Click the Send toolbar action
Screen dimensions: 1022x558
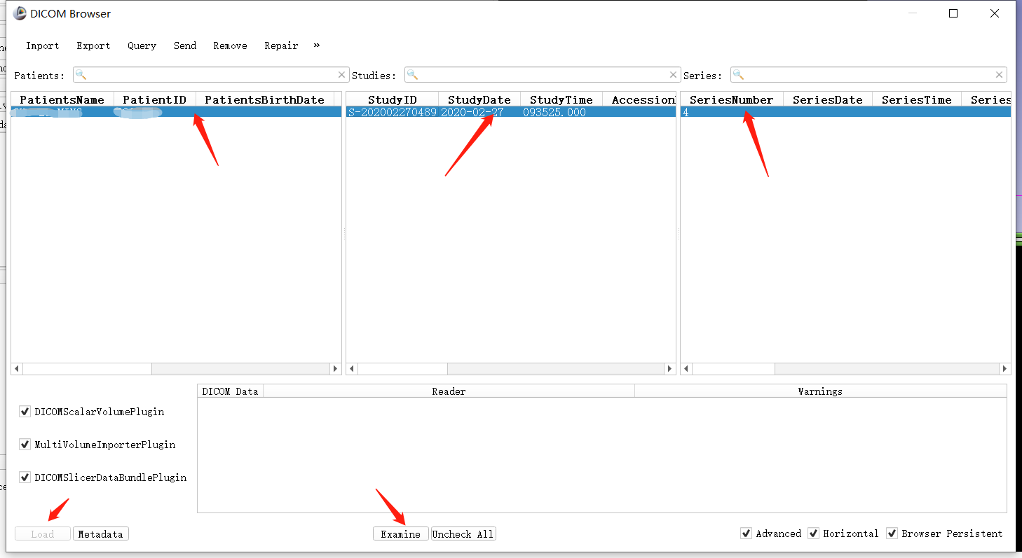tap(185, 46)
